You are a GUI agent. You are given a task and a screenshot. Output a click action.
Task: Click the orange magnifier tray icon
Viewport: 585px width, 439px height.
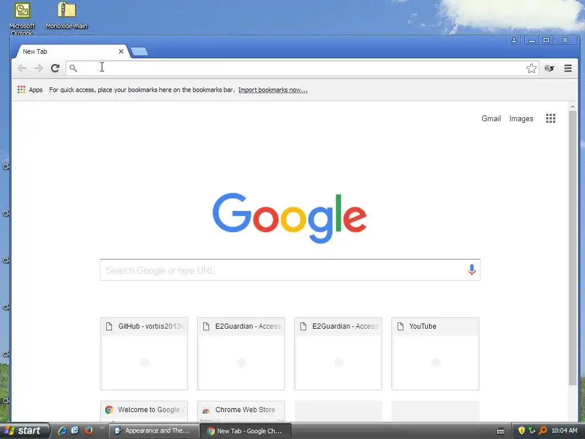(x=543, y=430)
